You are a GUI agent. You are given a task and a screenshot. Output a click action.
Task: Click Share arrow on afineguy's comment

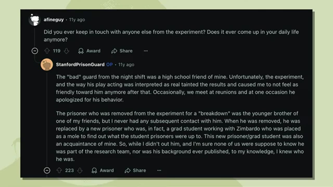(x=114, y=51)
